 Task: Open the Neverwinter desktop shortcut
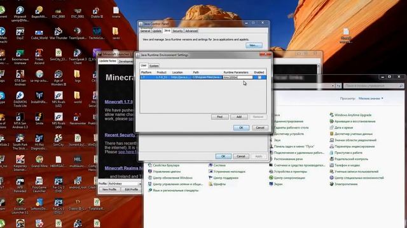point(78,119)
